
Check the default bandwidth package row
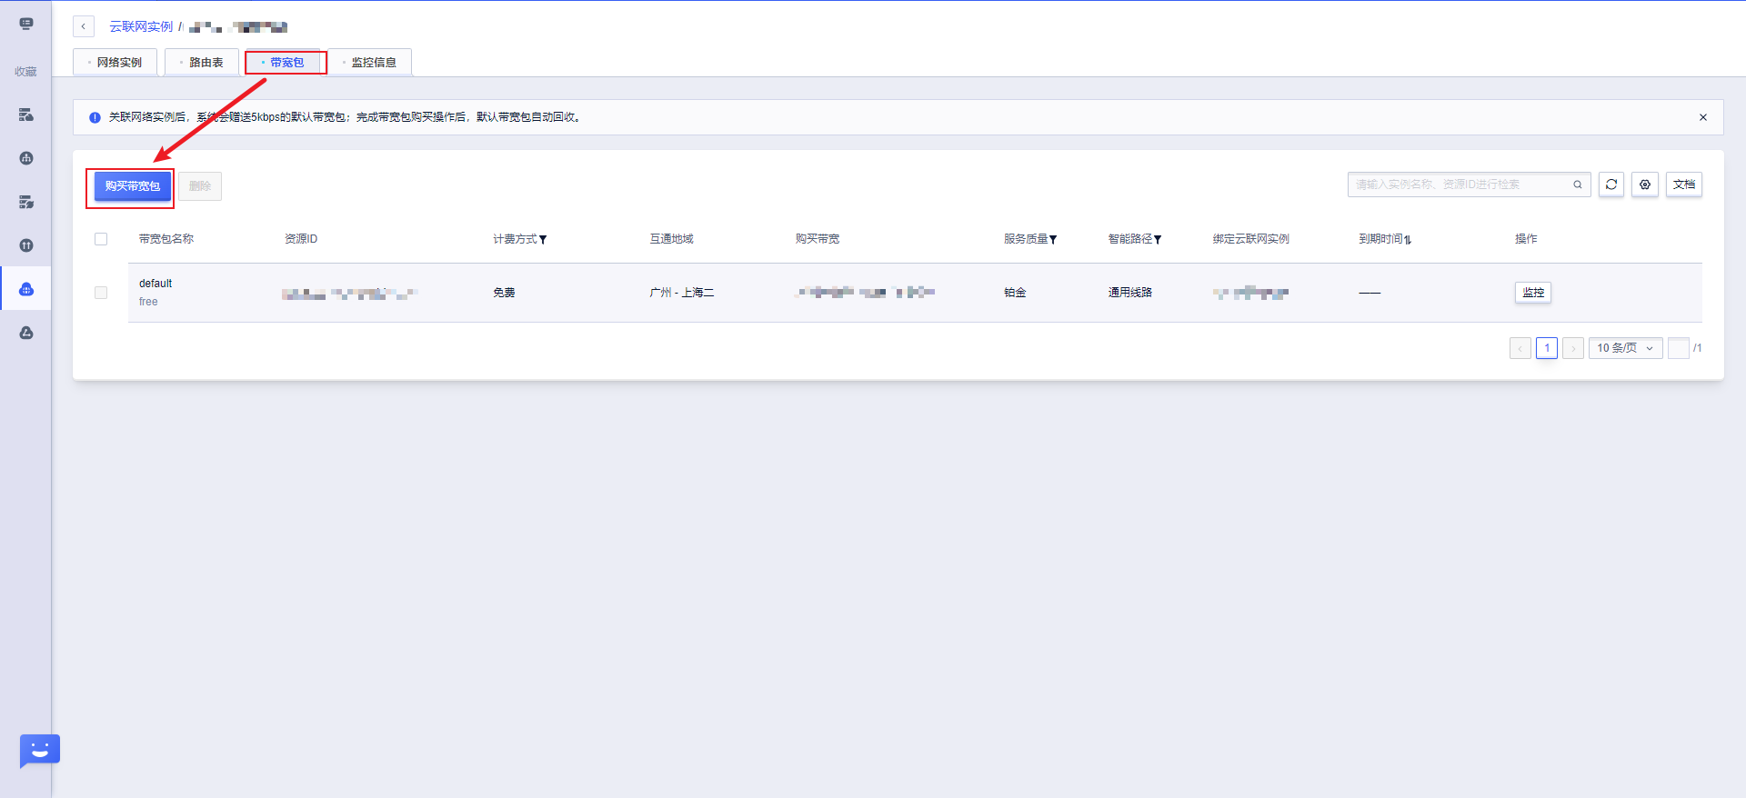click(101, 293)
